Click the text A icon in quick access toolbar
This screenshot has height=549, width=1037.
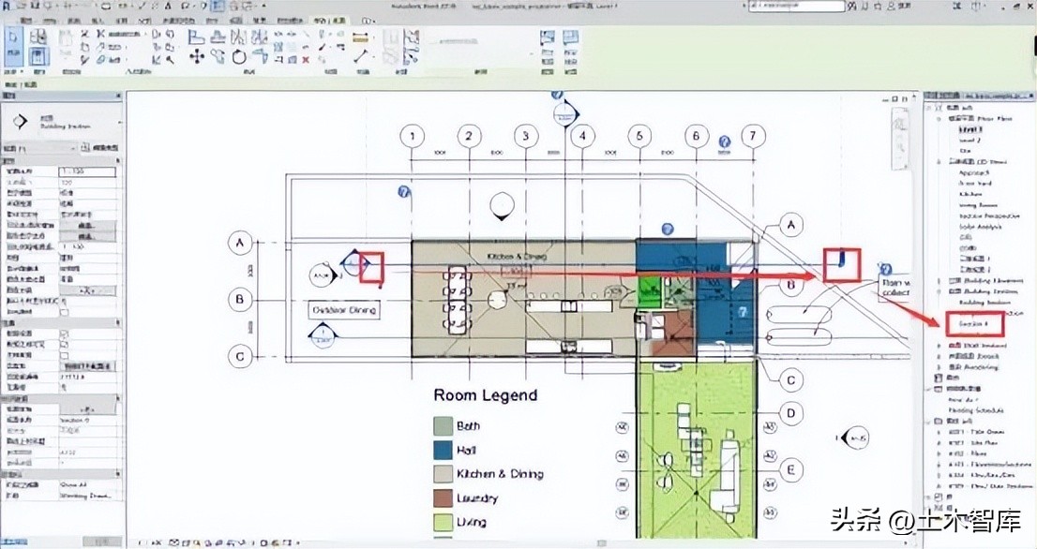[168, 7]
